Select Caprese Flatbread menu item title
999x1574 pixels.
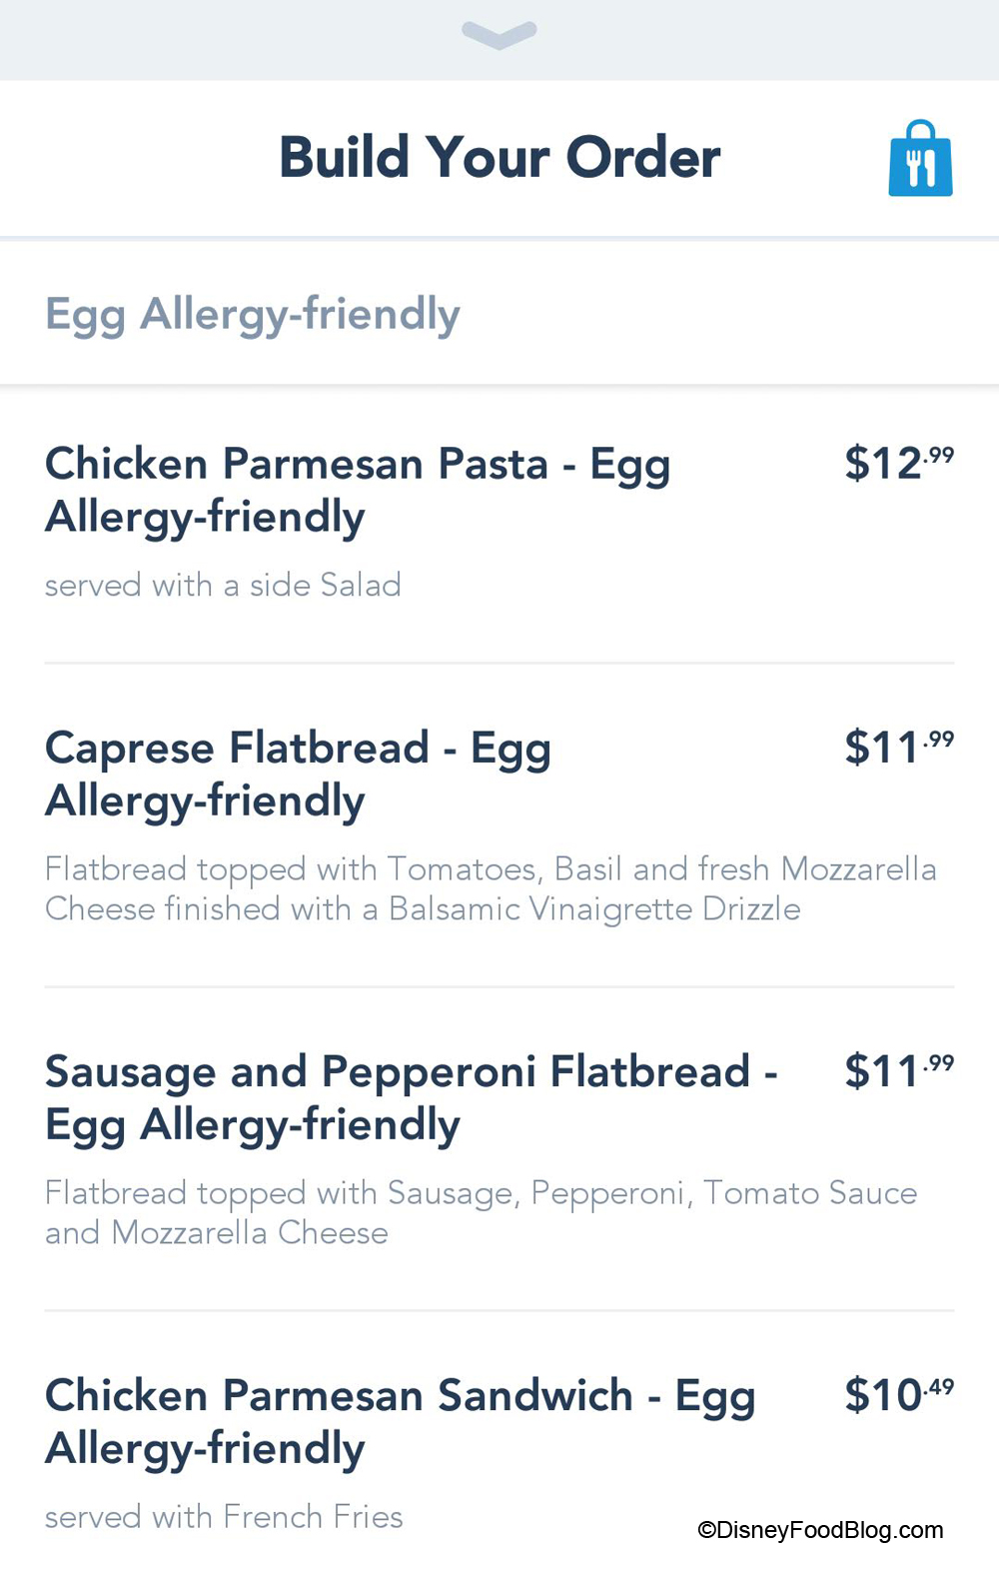[298, 774]
